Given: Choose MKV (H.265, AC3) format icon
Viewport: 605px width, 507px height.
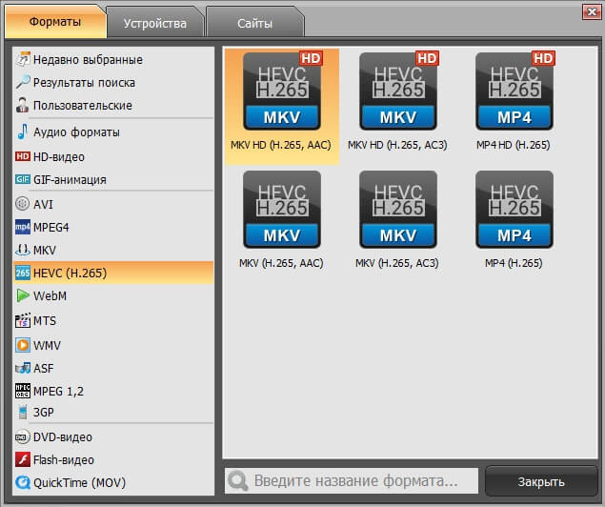Looking at the screenshot, I should (398, 210).
